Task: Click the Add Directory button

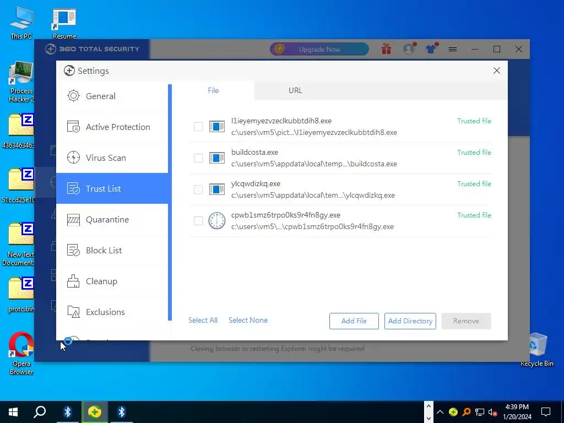Action: pos(410,321)
